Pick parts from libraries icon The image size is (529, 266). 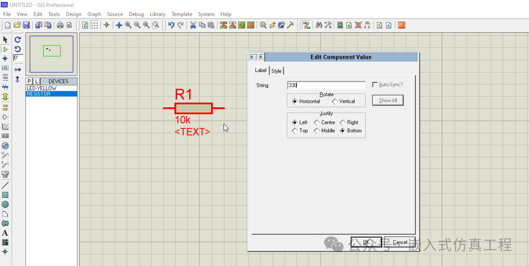263,25
